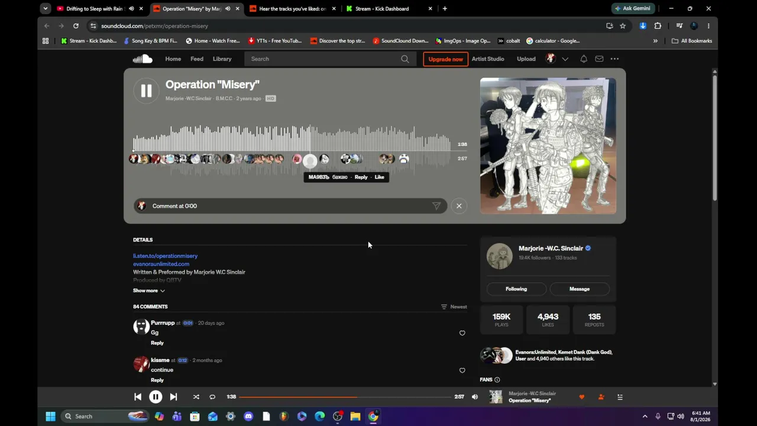Skip to the previous track in player bar
The height and width of the screenshot is (426, 757).
tap(138, 397)
